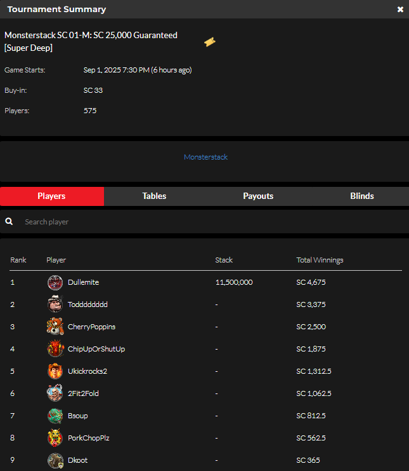Viewport: 409px width, 471px height.
Task: Click CherryPoppins' bear avatar
Action: (x=55, y=327)
